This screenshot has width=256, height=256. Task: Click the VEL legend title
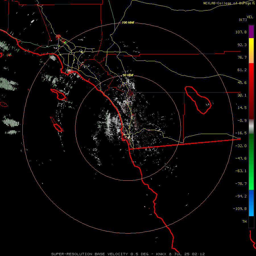[x=250, y=17]
